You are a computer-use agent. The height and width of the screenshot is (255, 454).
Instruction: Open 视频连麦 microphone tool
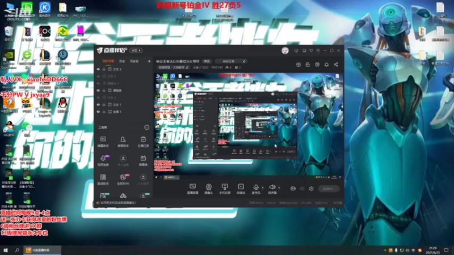click(x=103, y=160)
